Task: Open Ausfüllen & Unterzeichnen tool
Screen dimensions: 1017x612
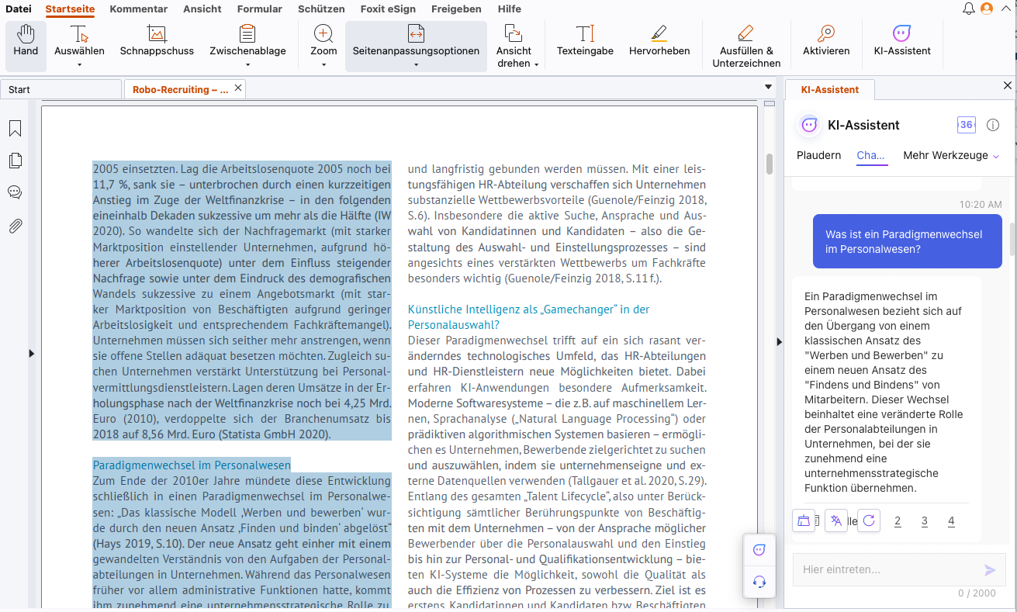Action: [x=745, y=46]
